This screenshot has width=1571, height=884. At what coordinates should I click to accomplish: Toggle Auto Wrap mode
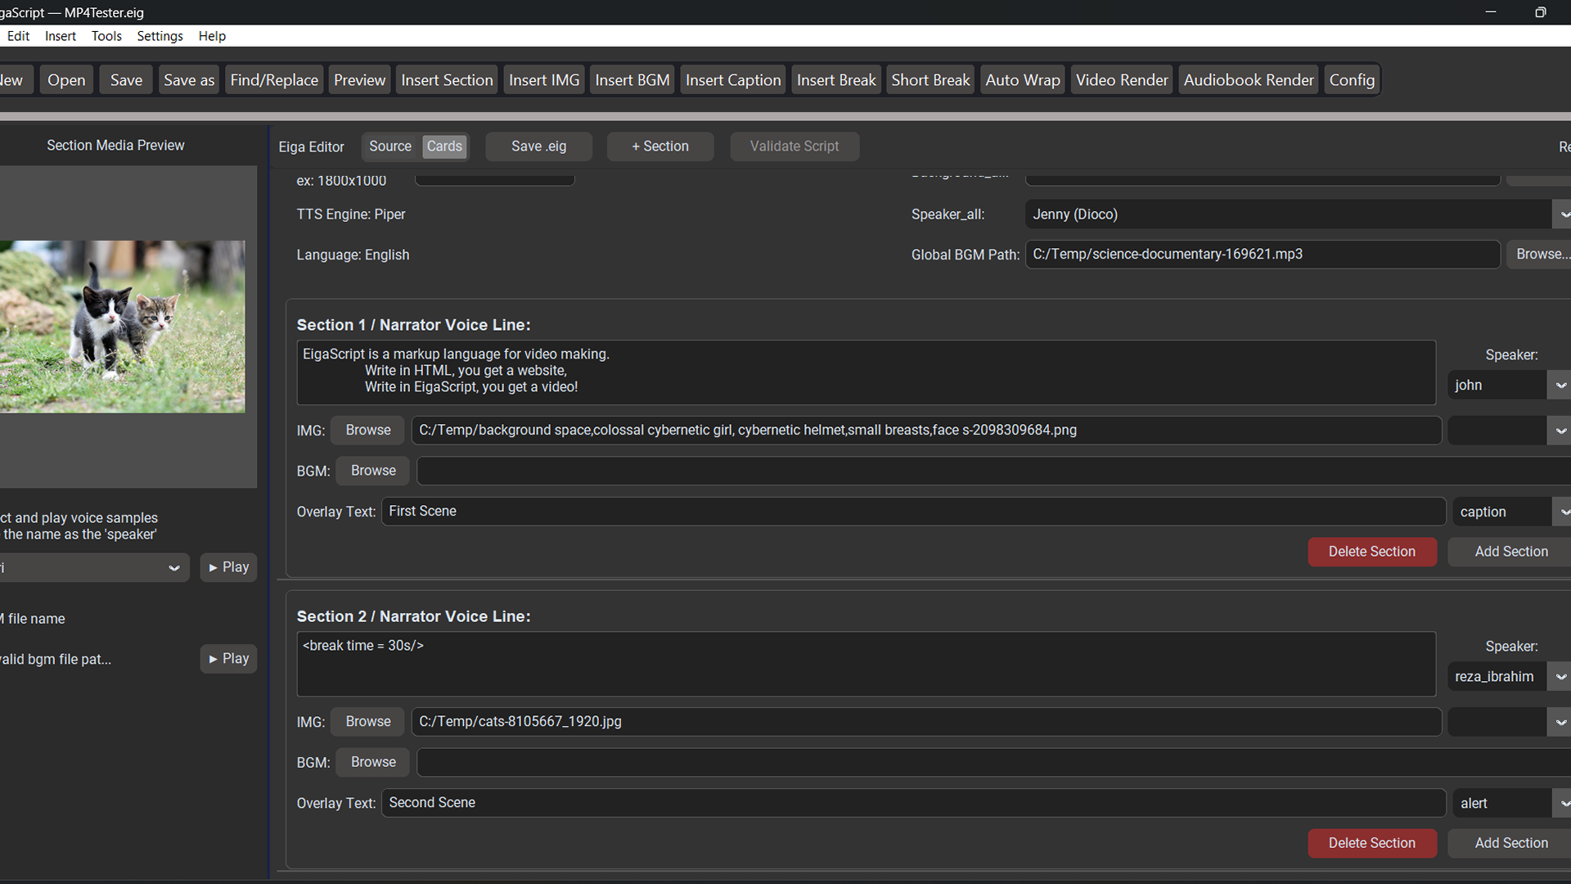(1022, 79)
